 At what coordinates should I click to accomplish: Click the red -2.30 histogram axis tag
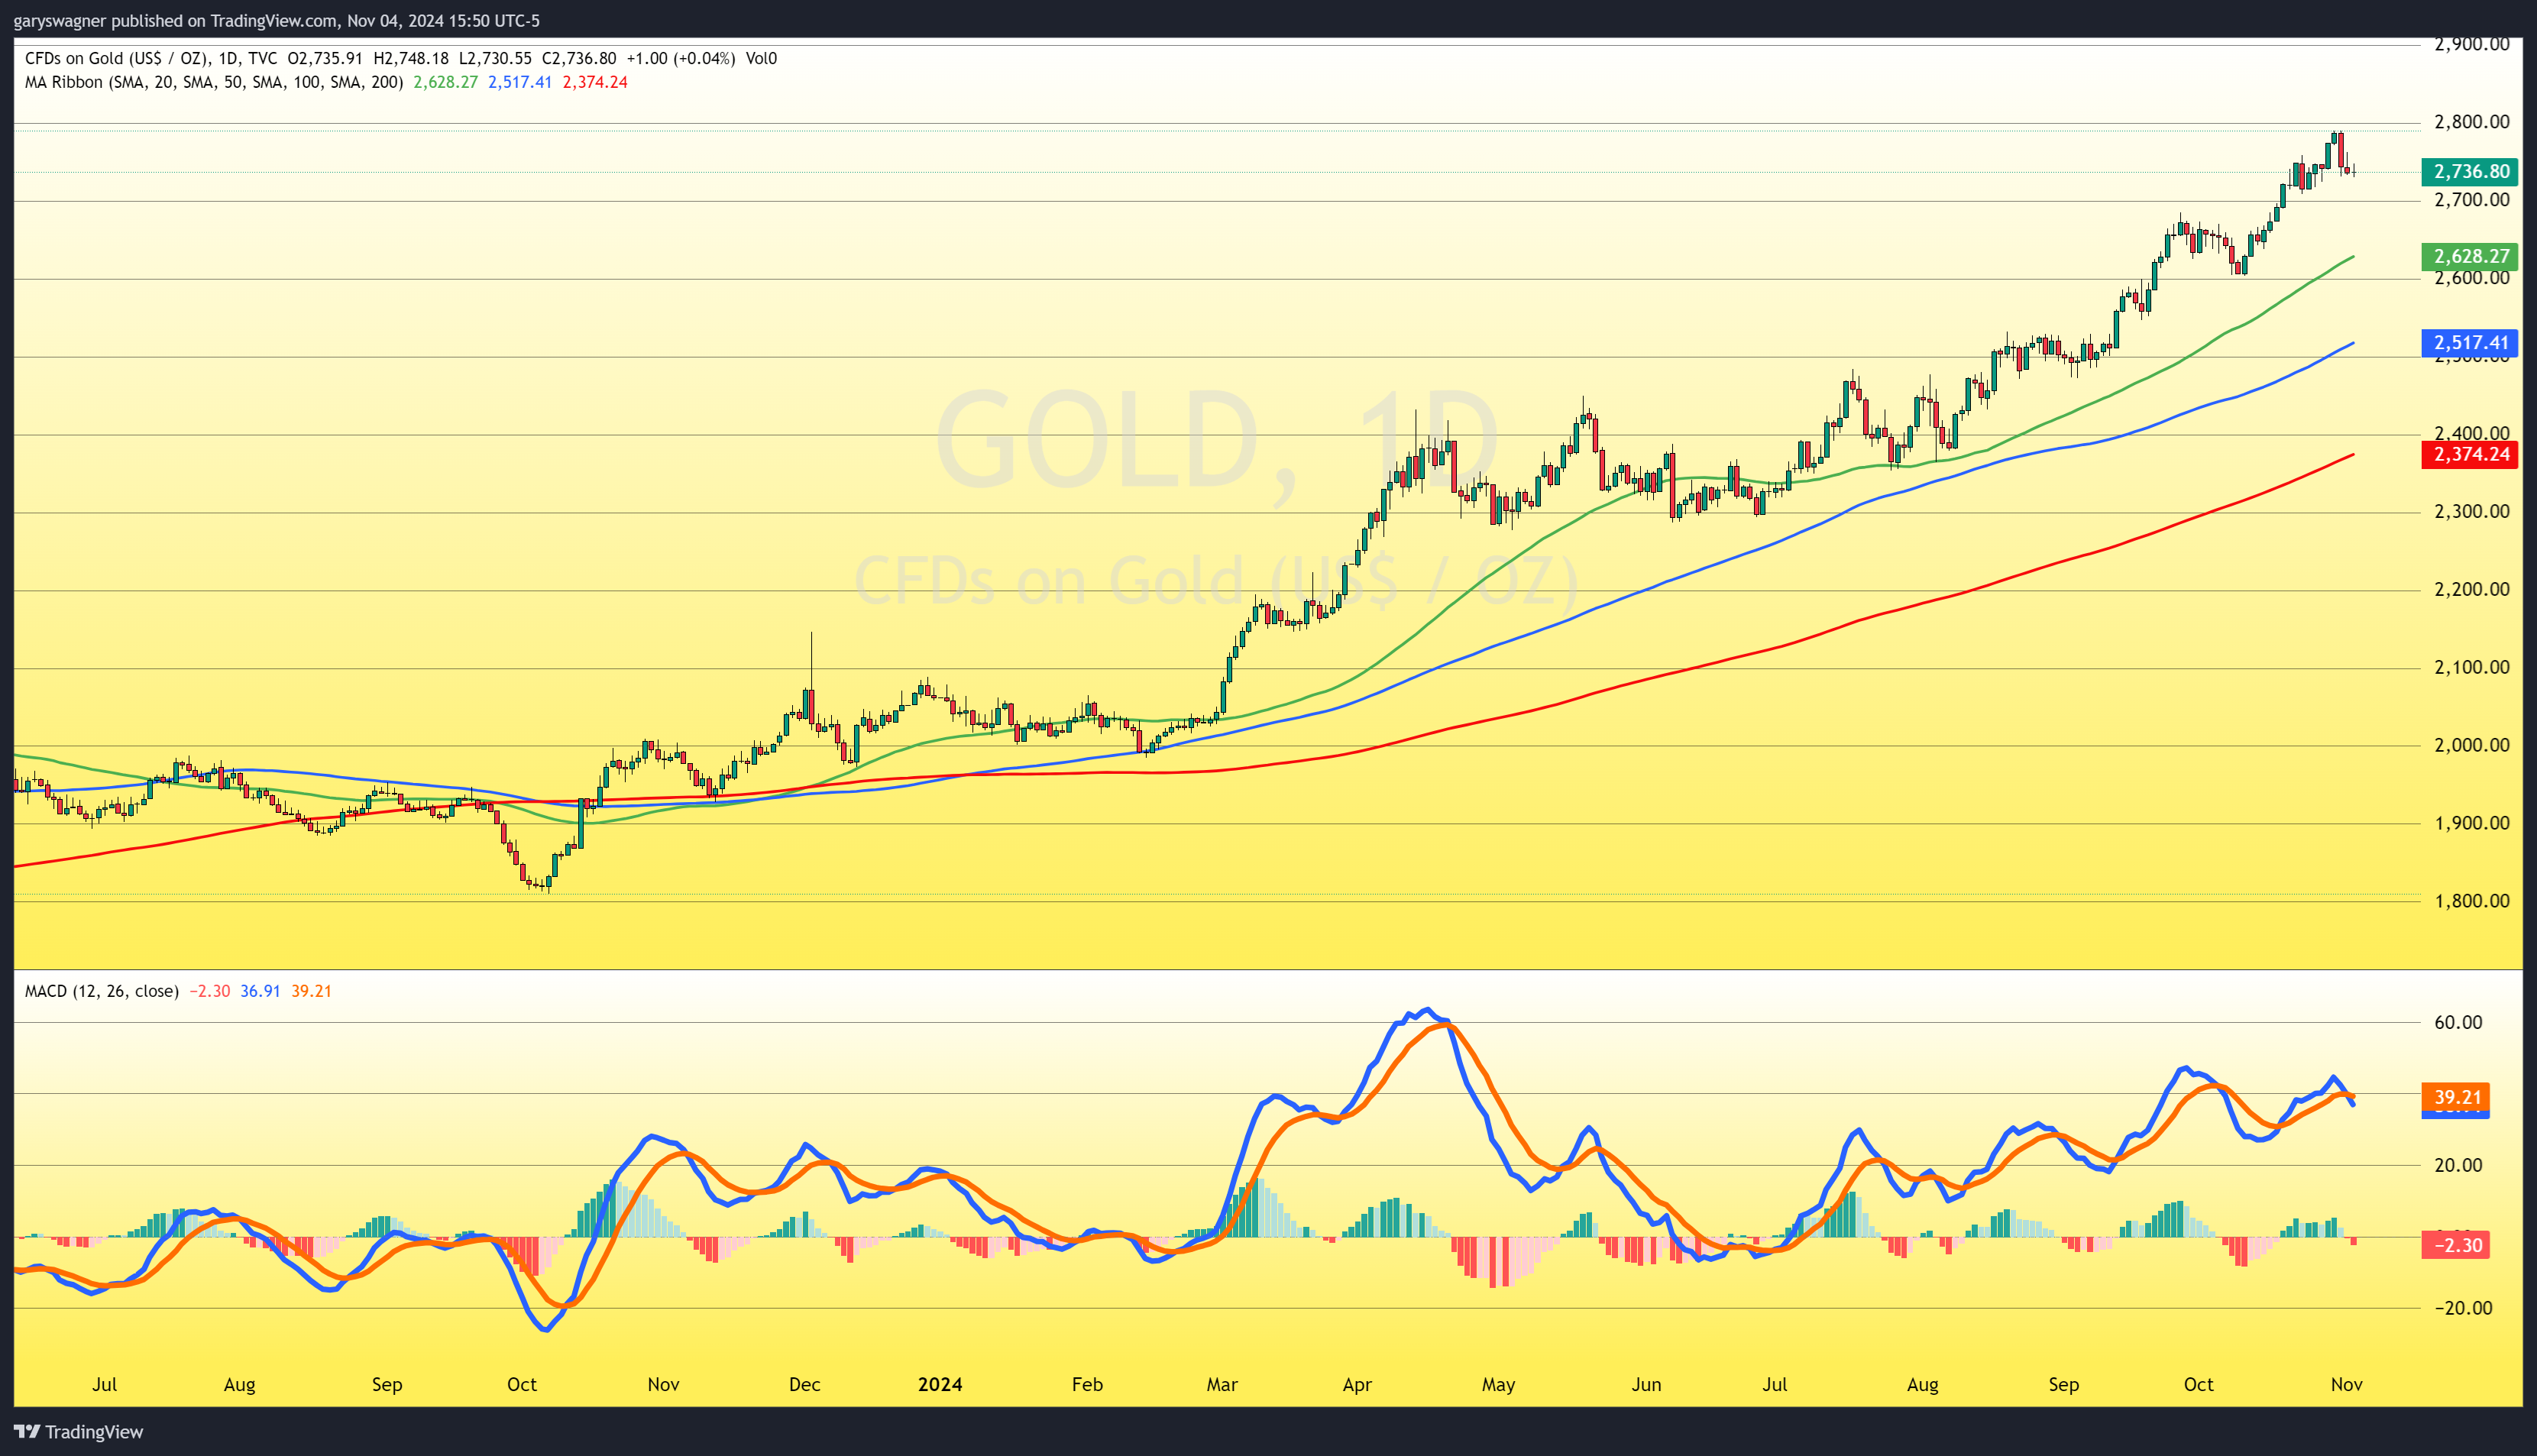click(x=2455, y=1245)
